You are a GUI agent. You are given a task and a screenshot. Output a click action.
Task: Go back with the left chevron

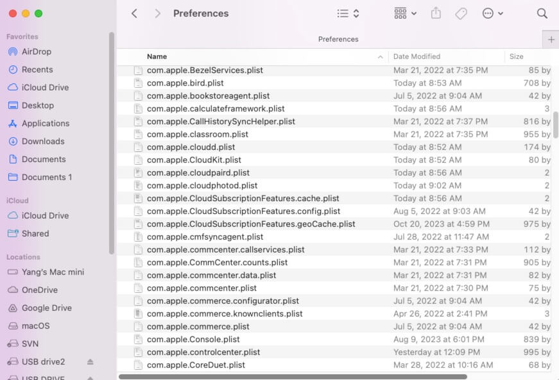coord(134,13)
